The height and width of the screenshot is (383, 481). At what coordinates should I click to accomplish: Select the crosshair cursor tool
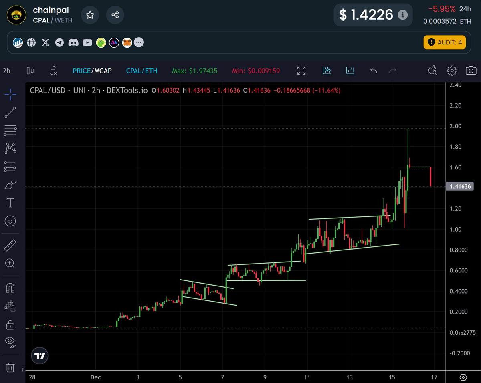click(10, 95)
